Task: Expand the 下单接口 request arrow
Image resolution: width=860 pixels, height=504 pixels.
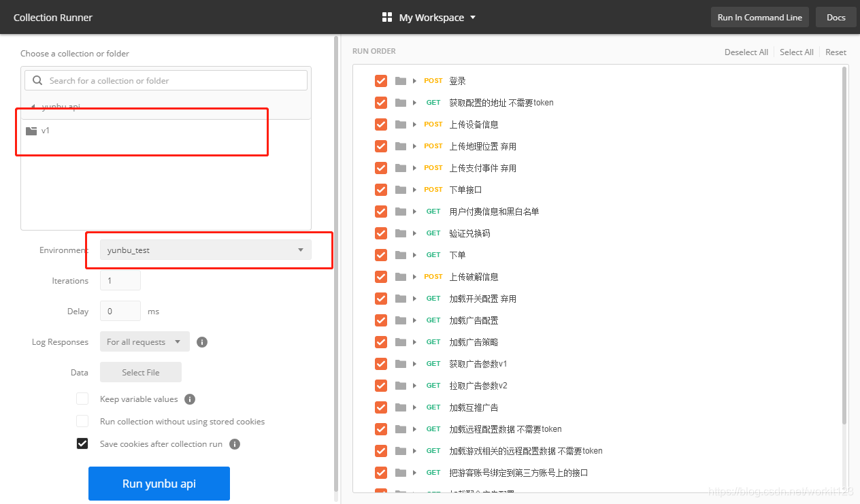Action: pos(414,190)
